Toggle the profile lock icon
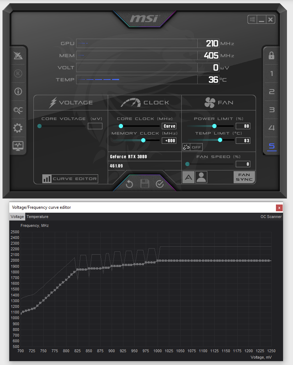This screenshot has width=293, height=365. point(271,56)
